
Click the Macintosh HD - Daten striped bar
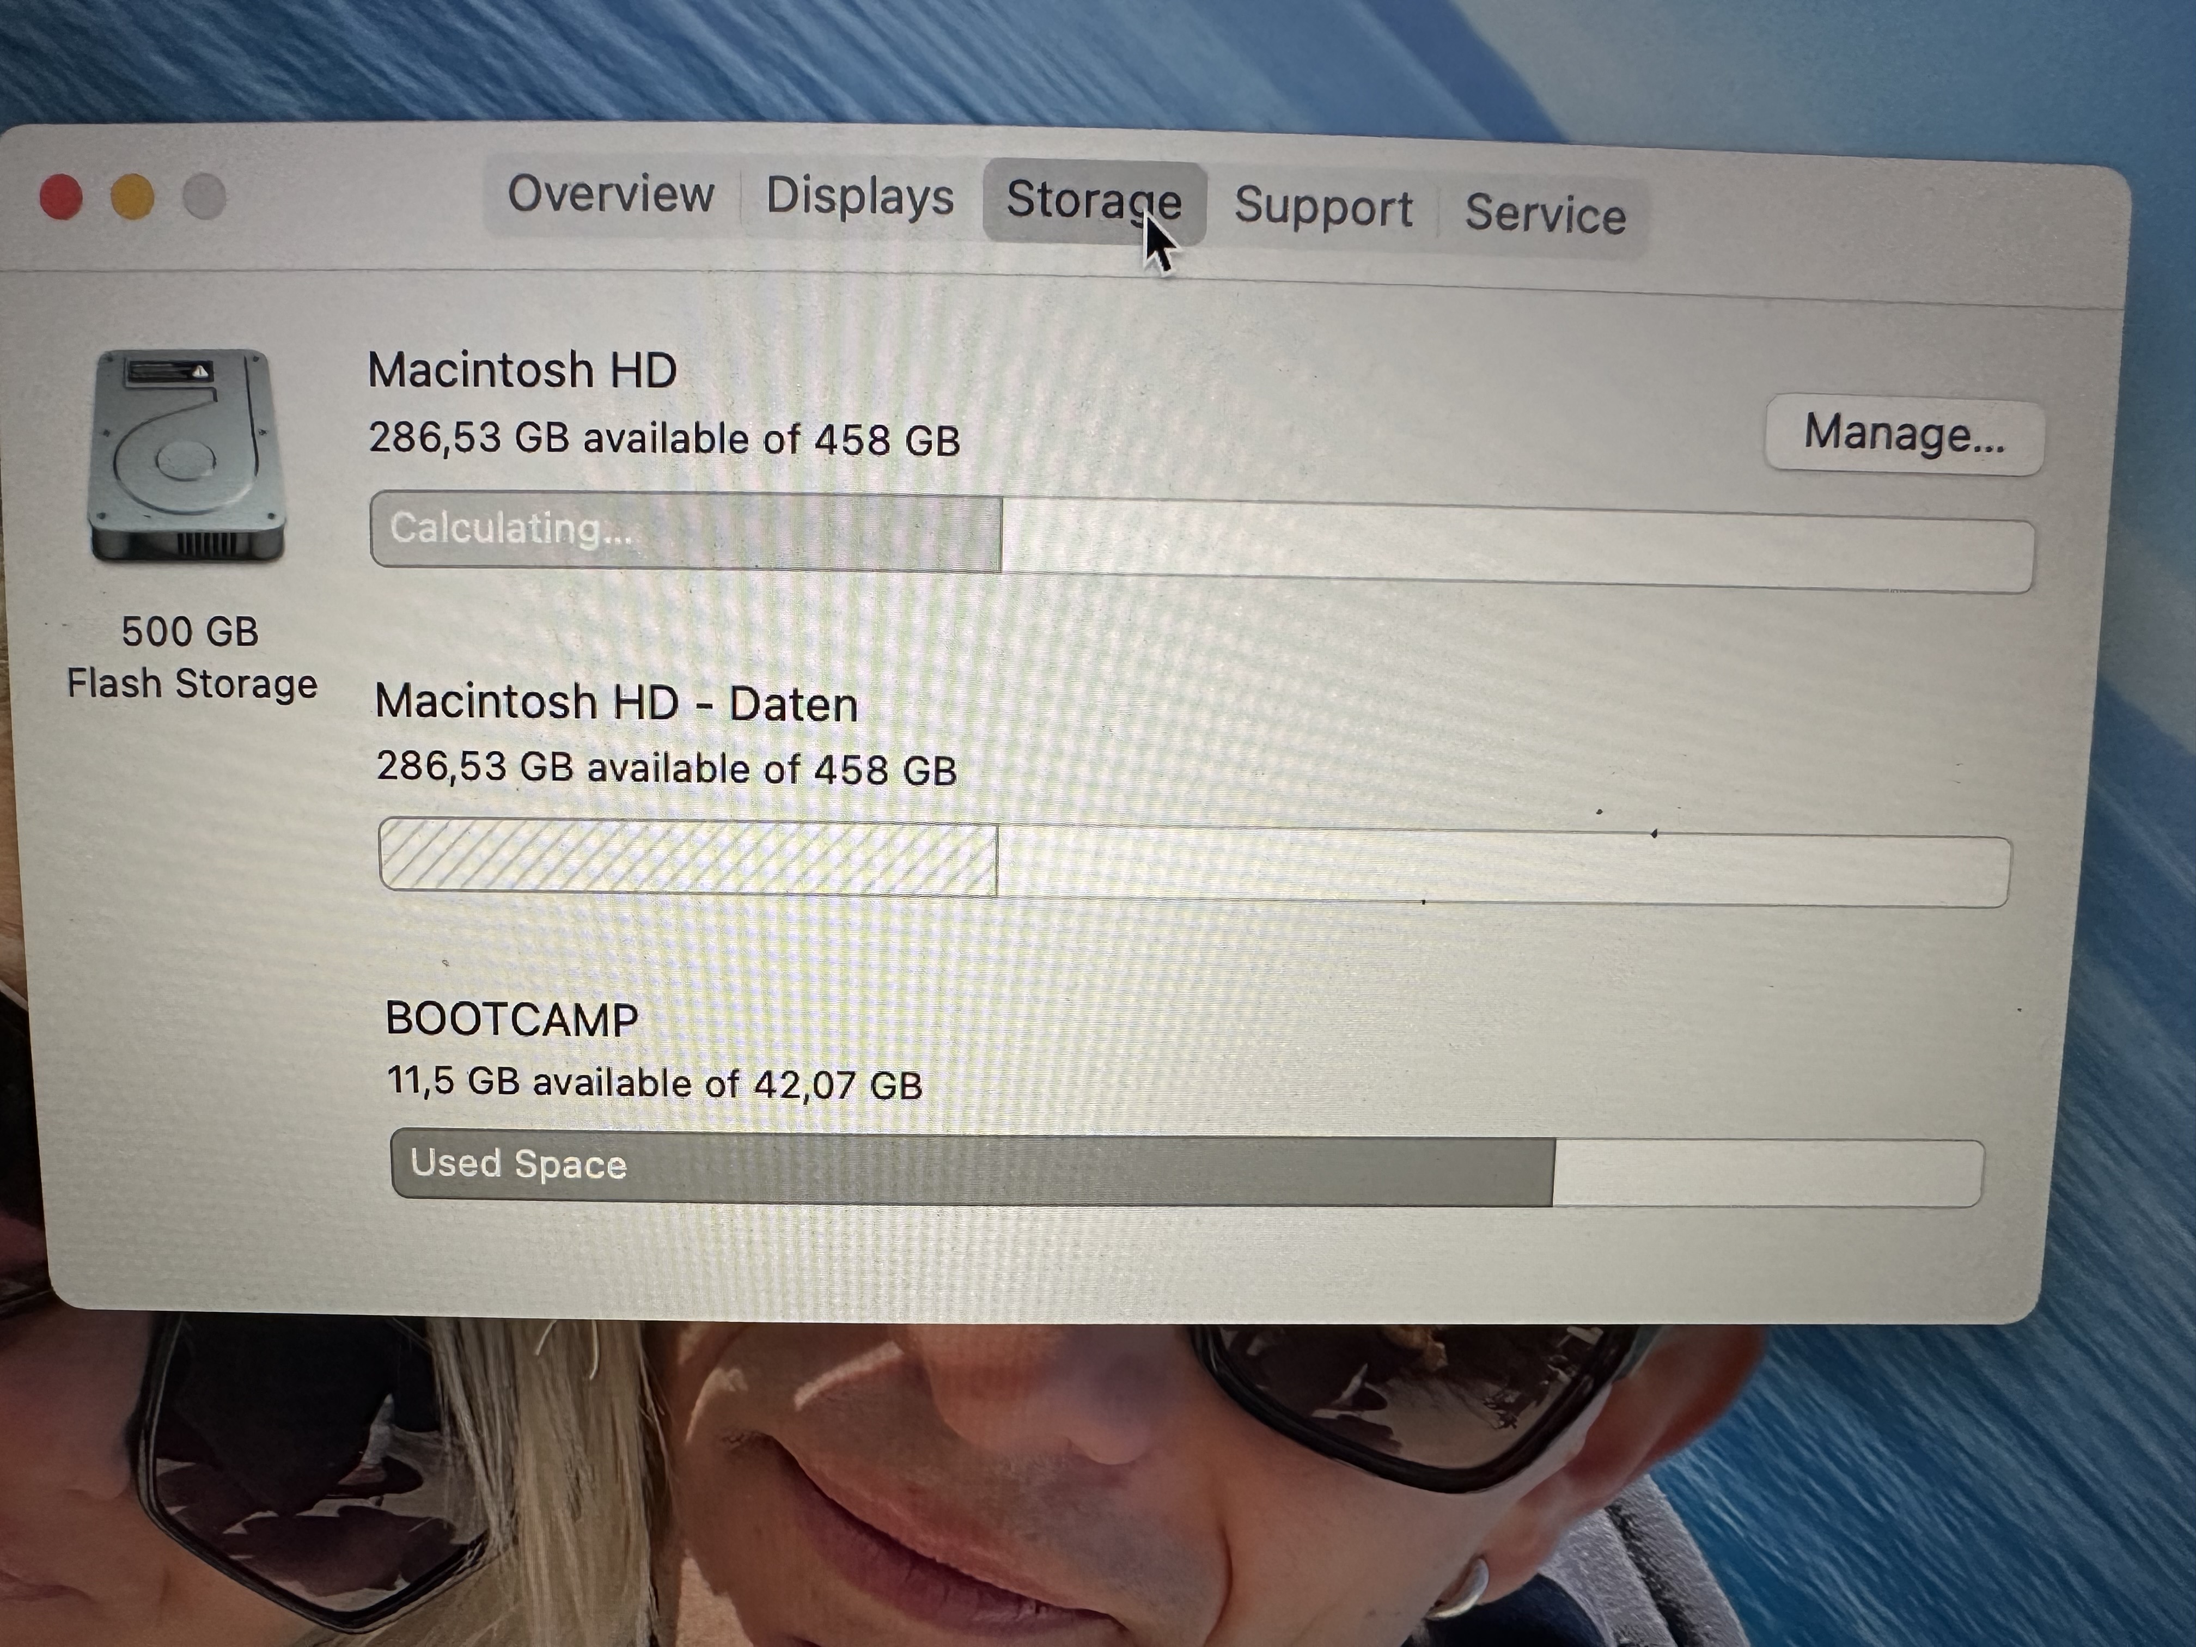click(1194, 862)
